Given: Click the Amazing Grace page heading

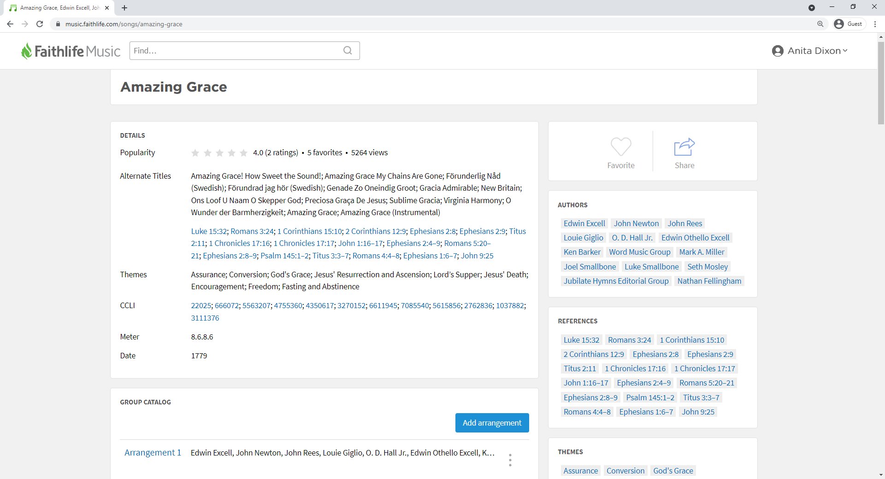Looking at the screenshot, I should pyautogui.click(x=173, y=87).
